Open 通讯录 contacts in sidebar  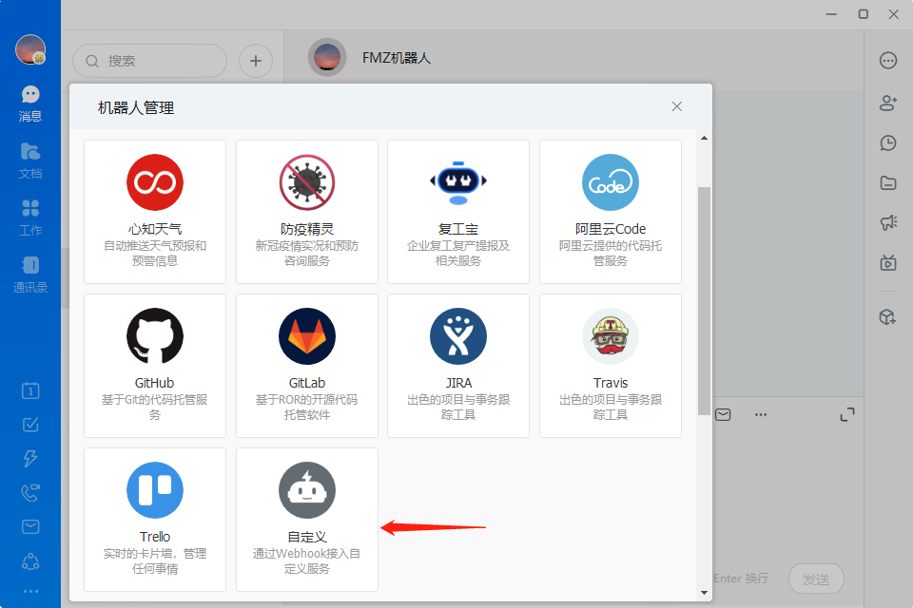(30, 275)
